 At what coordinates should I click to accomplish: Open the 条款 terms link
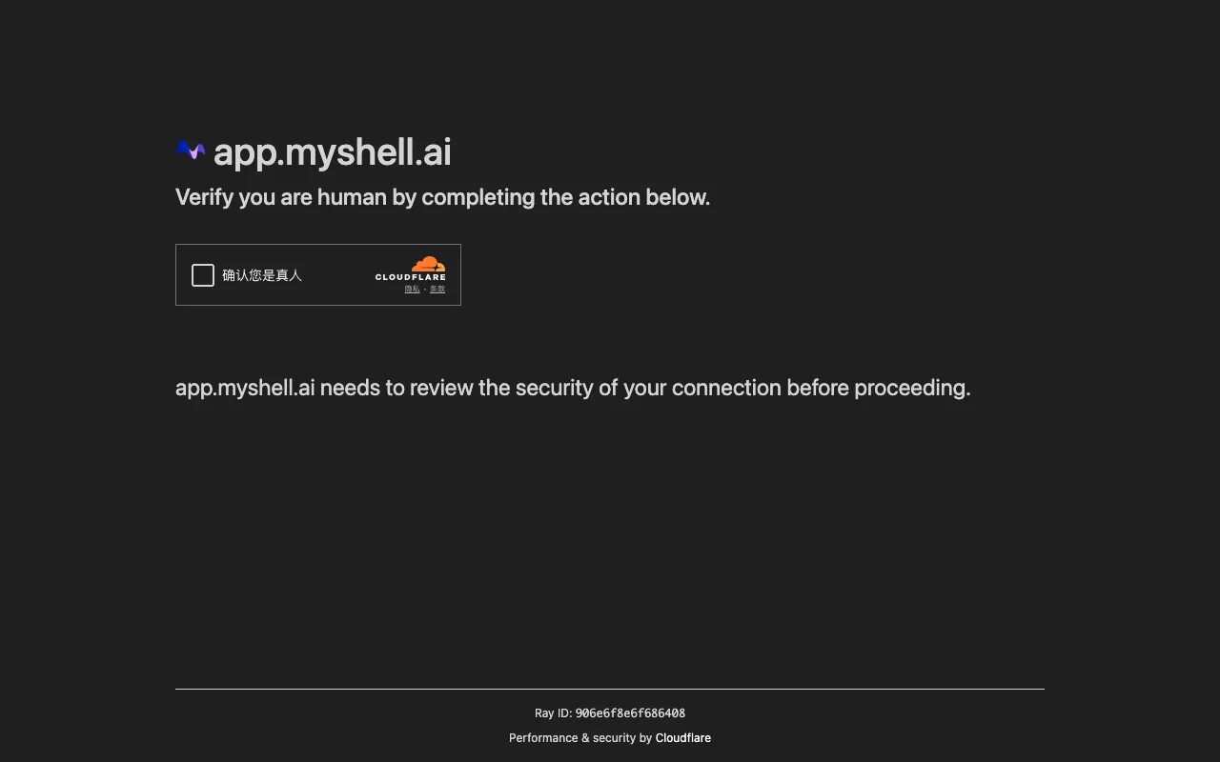pyautogui.click(x=437, y=289)
